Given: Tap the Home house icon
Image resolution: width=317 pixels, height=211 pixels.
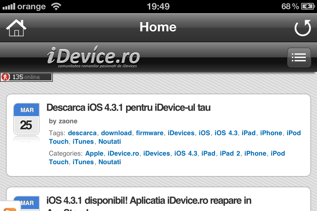Looking at the screenshot, I should point(16,28).
